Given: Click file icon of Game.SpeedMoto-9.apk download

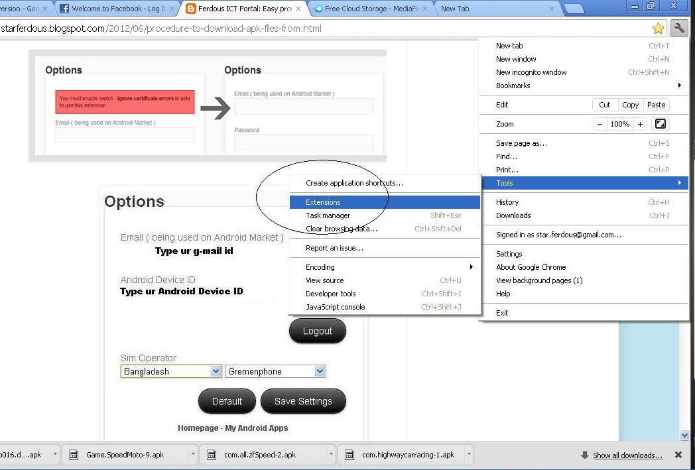Looking at the screenshot, I should [x=74, y=455].
